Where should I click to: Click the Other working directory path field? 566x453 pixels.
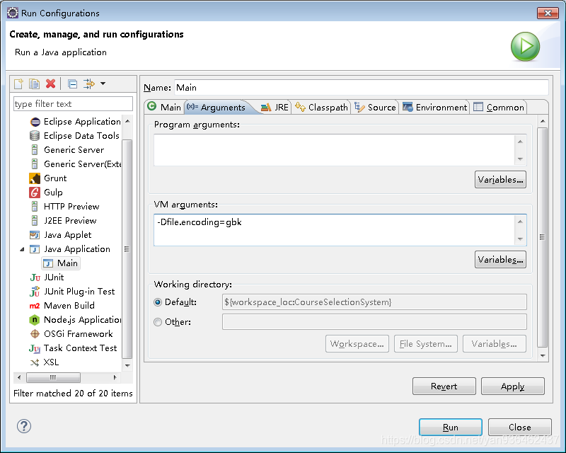[x=374, y=322]
